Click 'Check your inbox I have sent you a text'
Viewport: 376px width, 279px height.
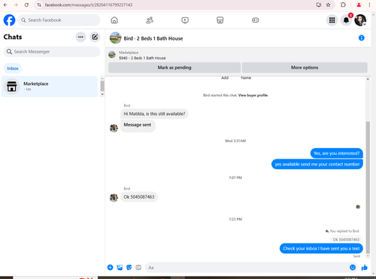(321, 248)
